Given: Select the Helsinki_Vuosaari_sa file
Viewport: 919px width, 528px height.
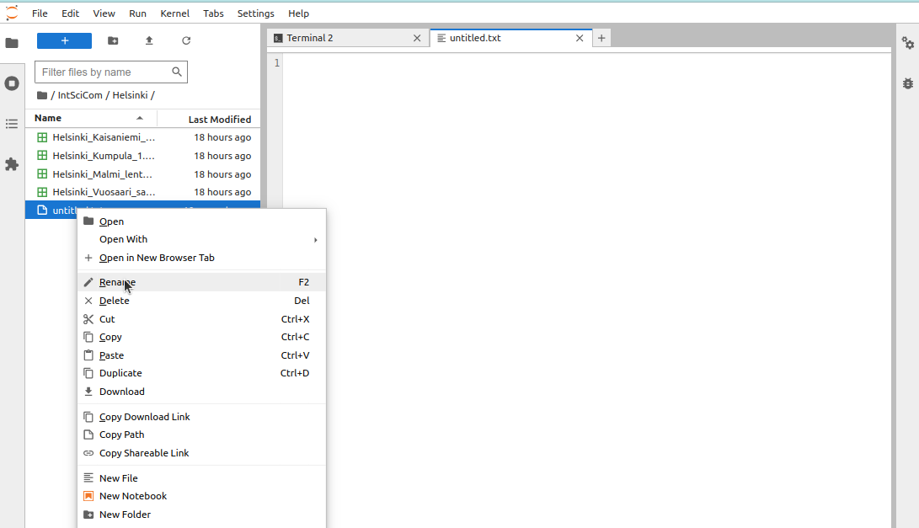Looking at the screenshot, I should point(142,192).
